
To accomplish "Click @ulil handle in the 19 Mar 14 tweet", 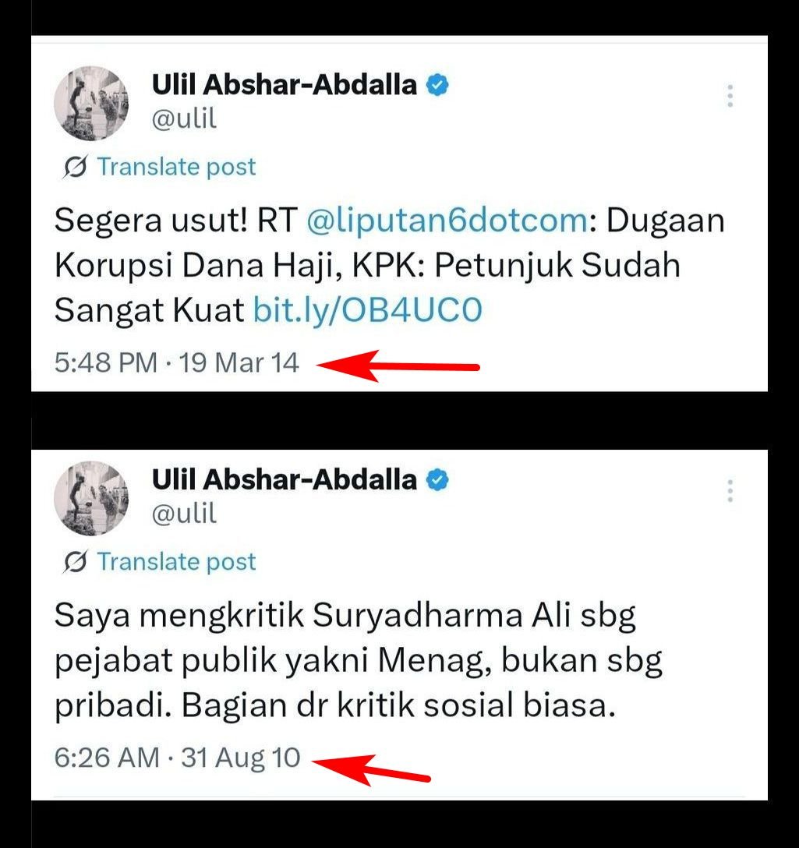I will tap(184, 118).
